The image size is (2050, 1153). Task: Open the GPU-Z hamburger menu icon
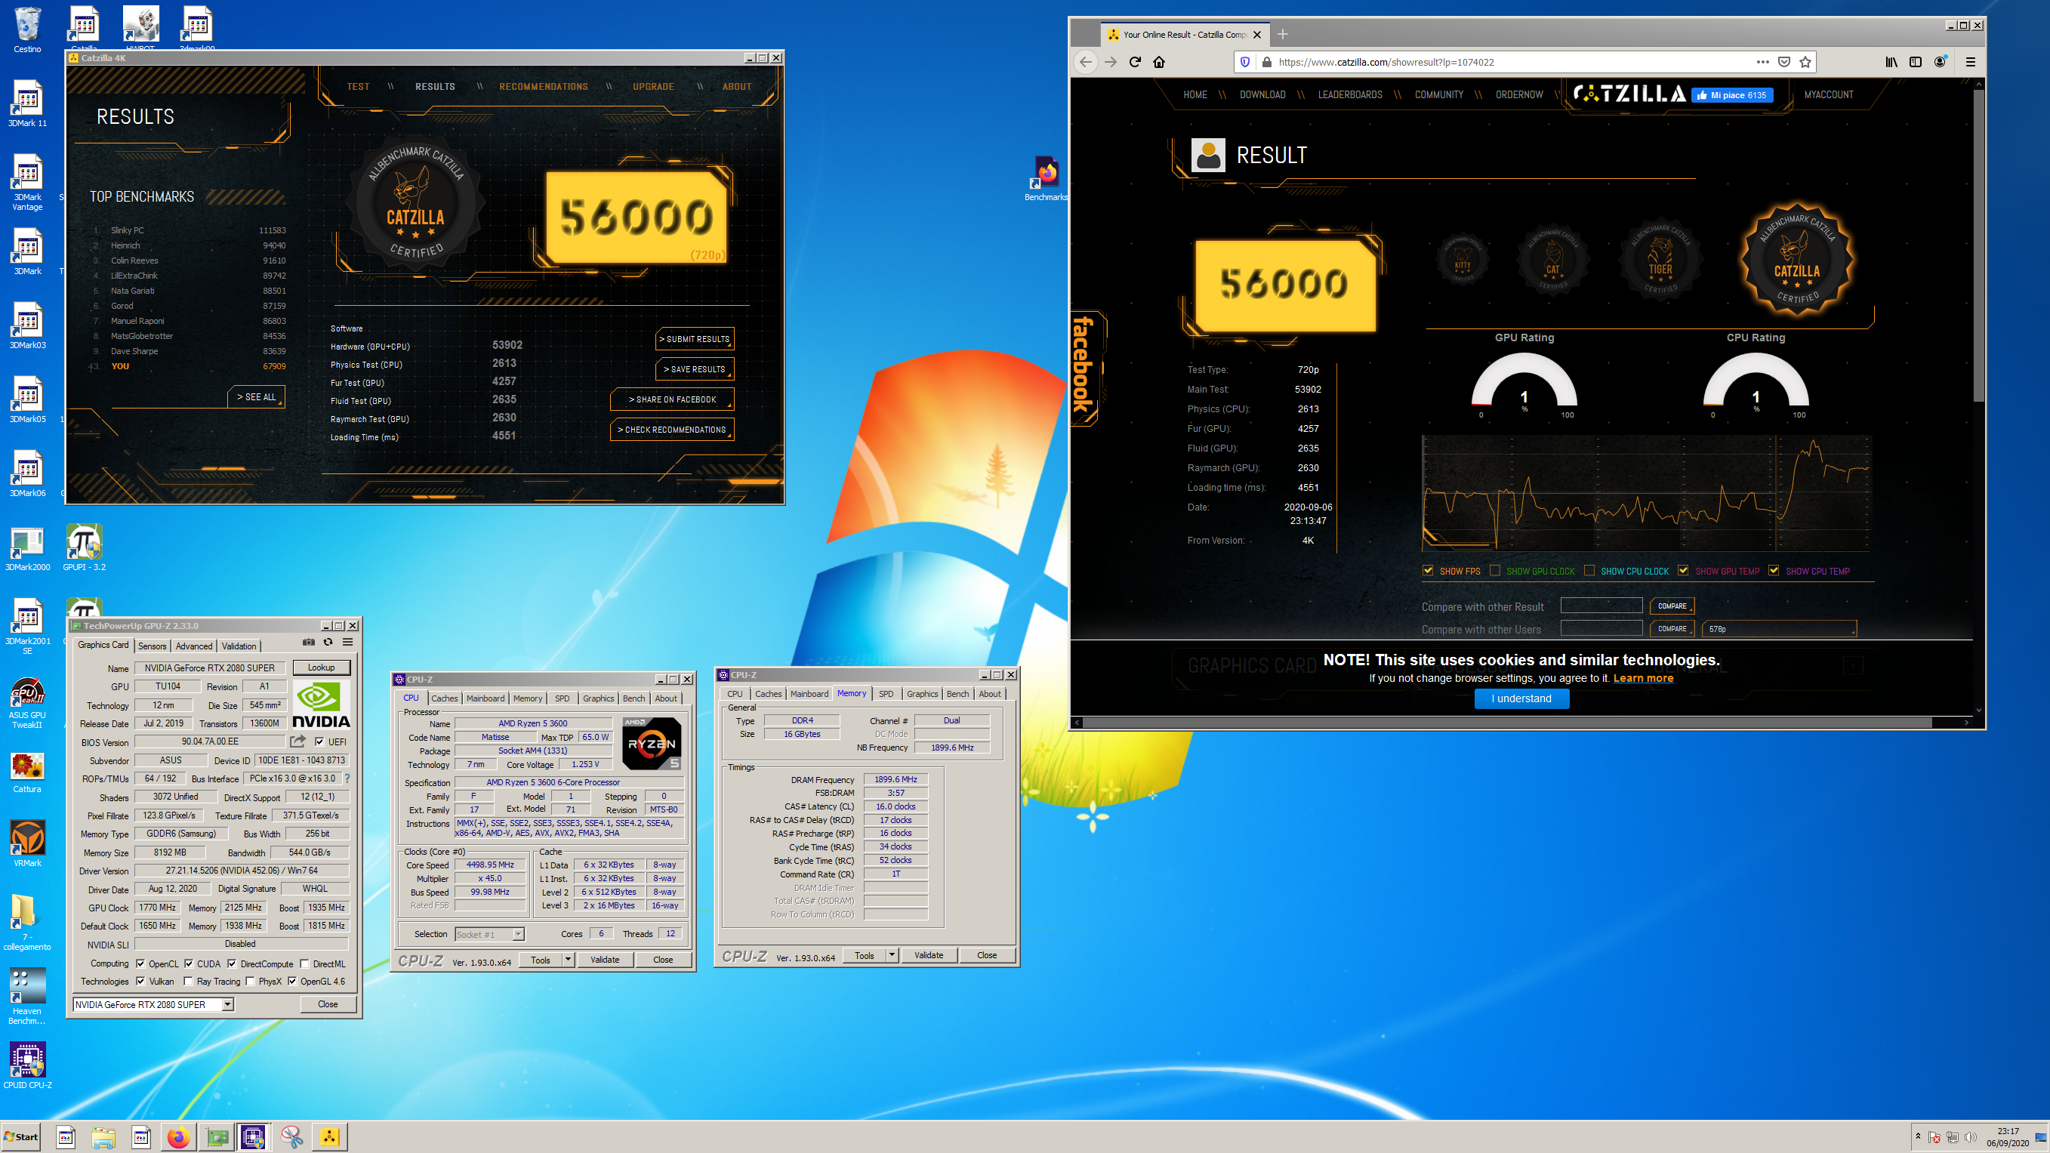pos(348,642)
